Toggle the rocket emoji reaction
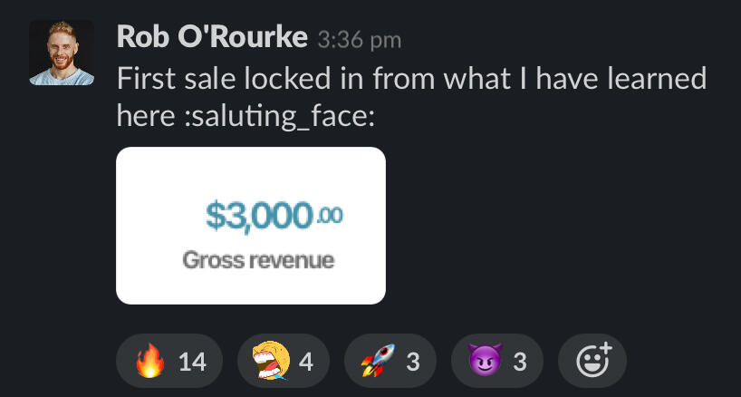Image resolution: width=741 pixels, height=397 pixels. coord(390,361)
